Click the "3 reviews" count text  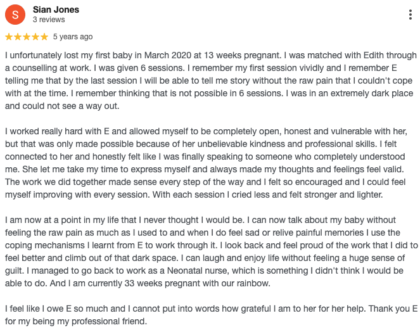pos(48,20)
